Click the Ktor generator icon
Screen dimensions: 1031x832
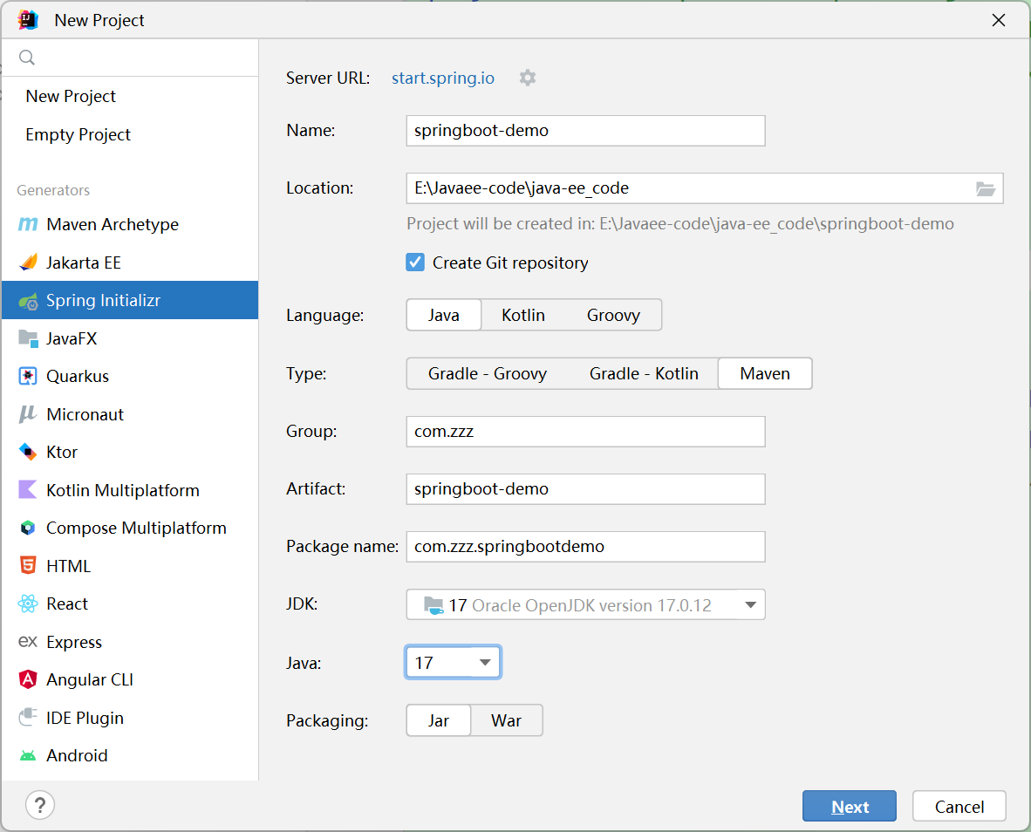point(28,452)
